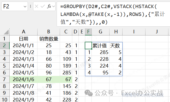
Task: Open formula bar three-dot resize handle
Action: coord(31,6)
